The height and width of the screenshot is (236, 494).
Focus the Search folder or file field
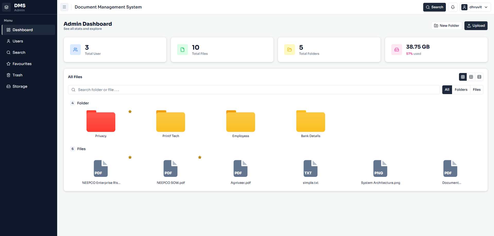coord(254,90)
